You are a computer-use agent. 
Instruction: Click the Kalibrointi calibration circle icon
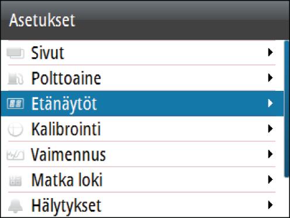(15, 129)
